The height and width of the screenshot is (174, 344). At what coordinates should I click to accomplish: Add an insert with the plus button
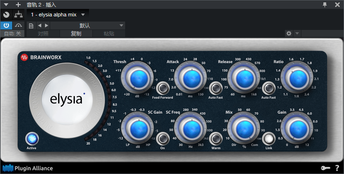pyautogui.click(x=18, y=5)
